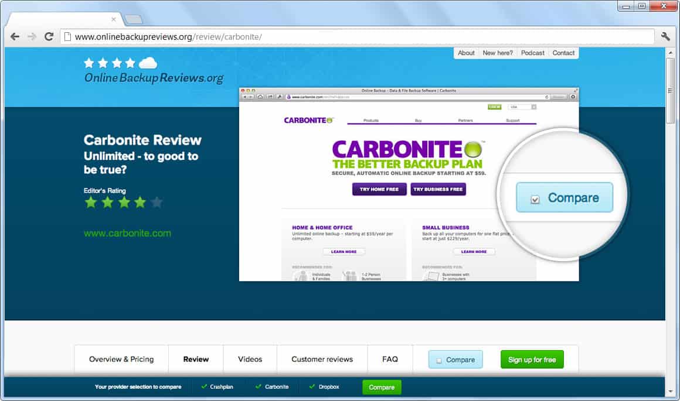The width and height of the screenshot is (680, 401).
Task: Click the Carbonite Review heading
Action: 142,140
